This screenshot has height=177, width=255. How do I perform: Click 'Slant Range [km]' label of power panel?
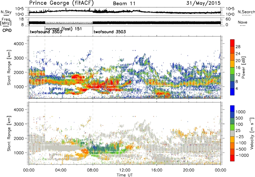(9, 67)
